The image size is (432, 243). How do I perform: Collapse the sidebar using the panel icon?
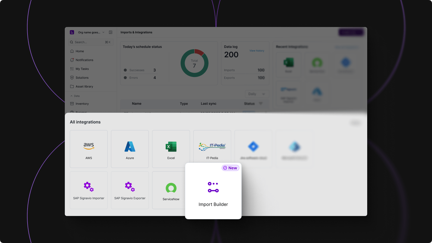pyautogui.click(x=110, y=32)
